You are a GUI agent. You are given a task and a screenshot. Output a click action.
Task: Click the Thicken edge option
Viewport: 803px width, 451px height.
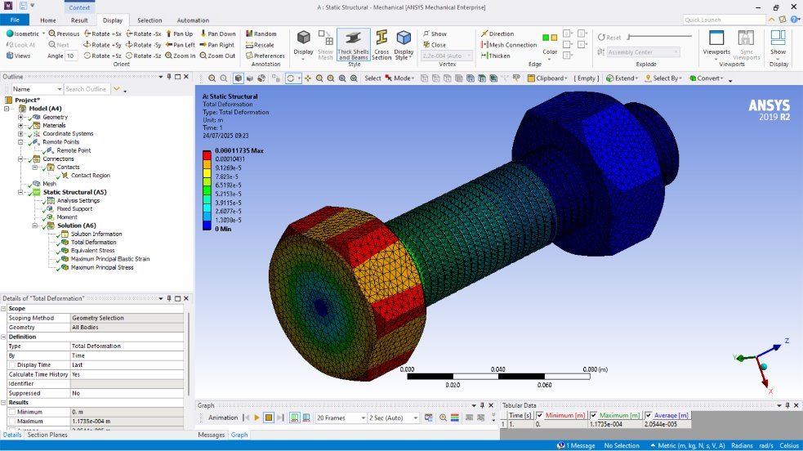tap(495, 56)
